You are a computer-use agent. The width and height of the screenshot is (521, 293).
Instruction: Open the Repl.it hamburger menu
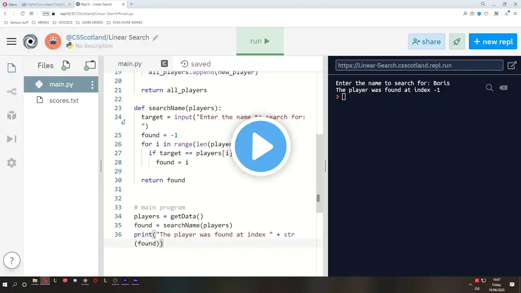(11, 42)
